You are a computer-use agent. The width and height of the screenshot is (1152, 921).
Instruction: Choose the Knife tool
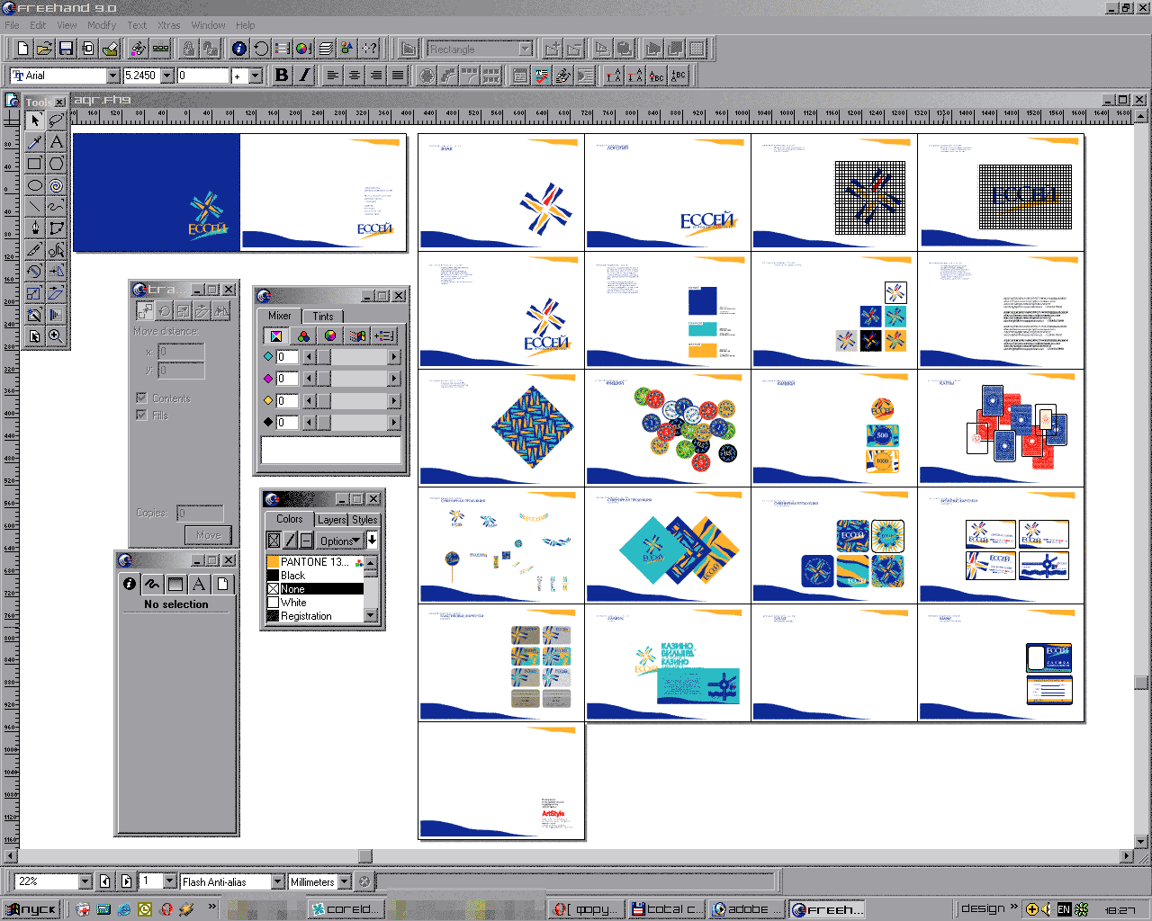(x=34, y=250)
